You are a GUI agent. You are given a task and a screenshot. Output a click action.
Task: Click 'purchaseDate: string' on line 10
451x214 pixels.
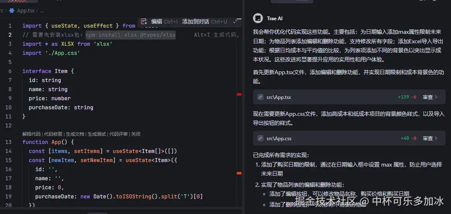pyautogui.click(x=61, y=107)
